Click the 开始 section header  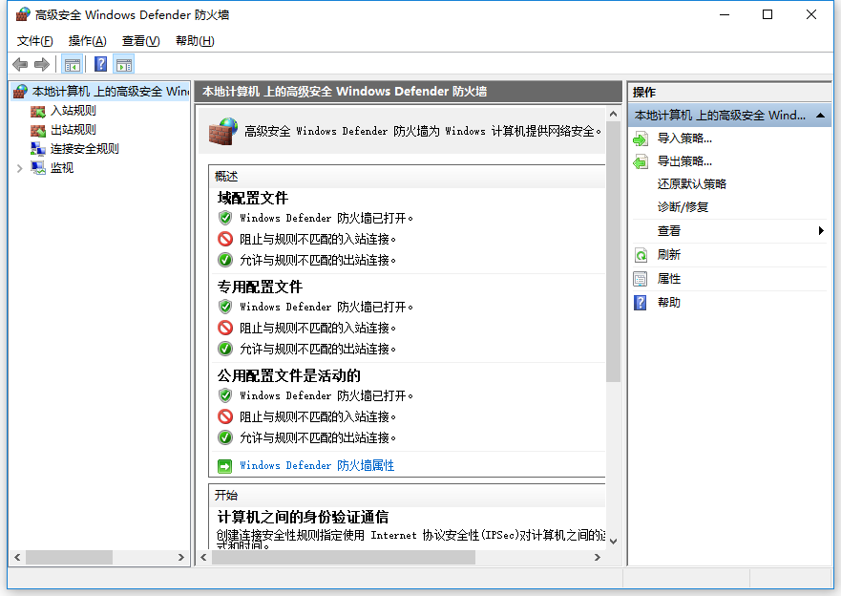226,495
